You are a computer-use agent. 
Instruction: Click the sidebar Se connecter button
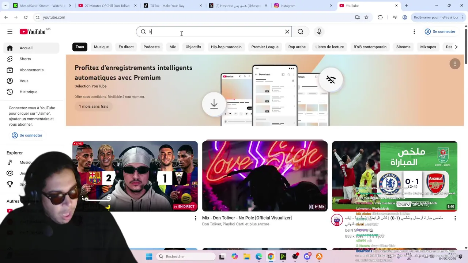27,135
